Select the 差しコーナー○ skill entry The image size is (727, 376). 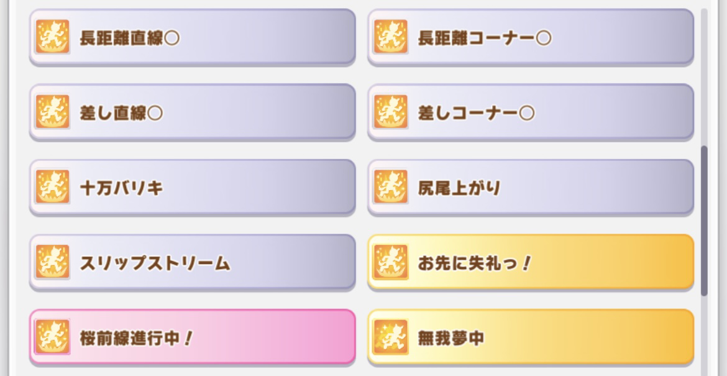(531, 112)
